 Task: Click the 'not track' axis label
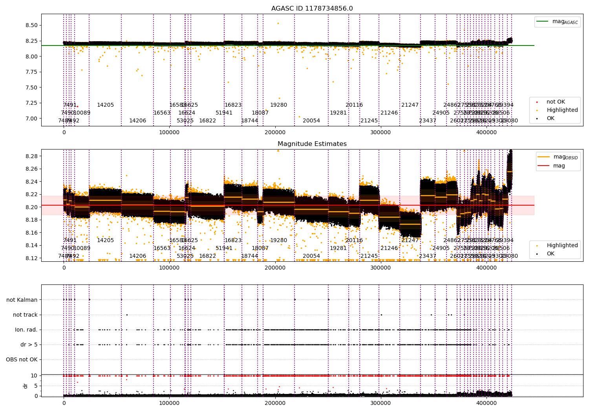pyautogui.click(x=25, y=315)
